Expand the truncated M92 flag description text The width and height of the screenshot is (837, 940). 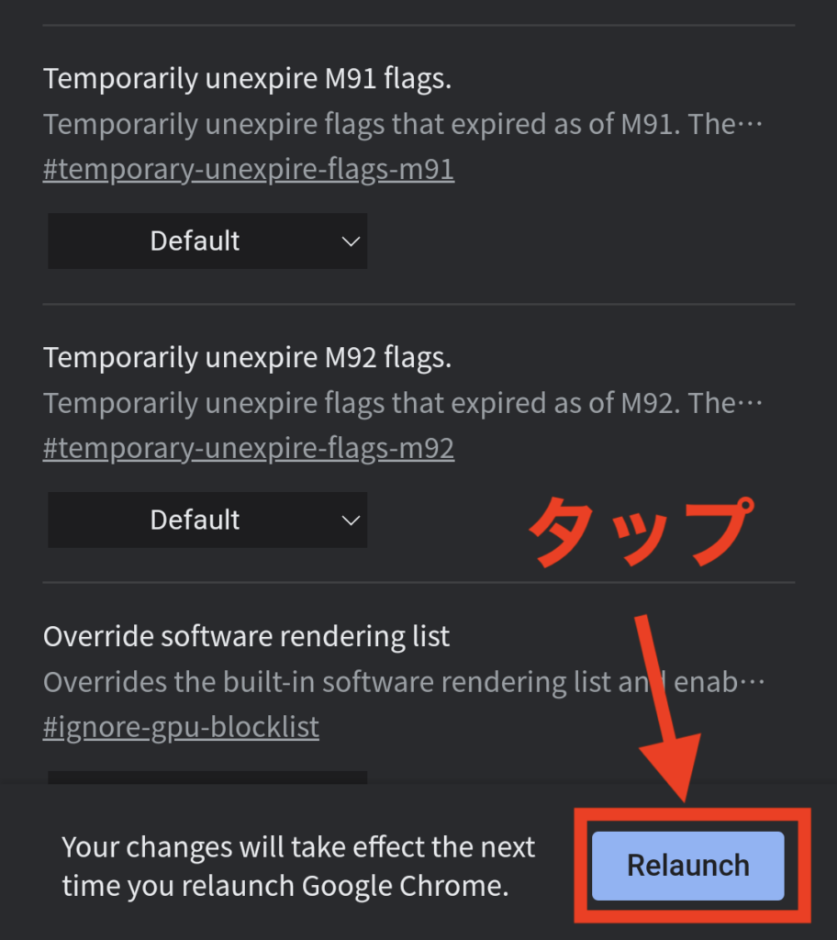(403, 403)
